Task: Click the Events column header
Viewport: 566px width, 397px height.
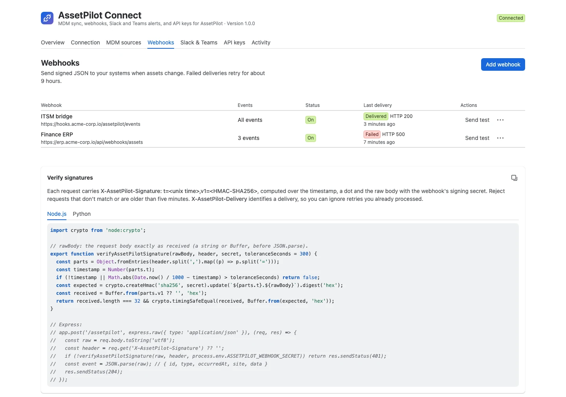Action: click(245, 105)
